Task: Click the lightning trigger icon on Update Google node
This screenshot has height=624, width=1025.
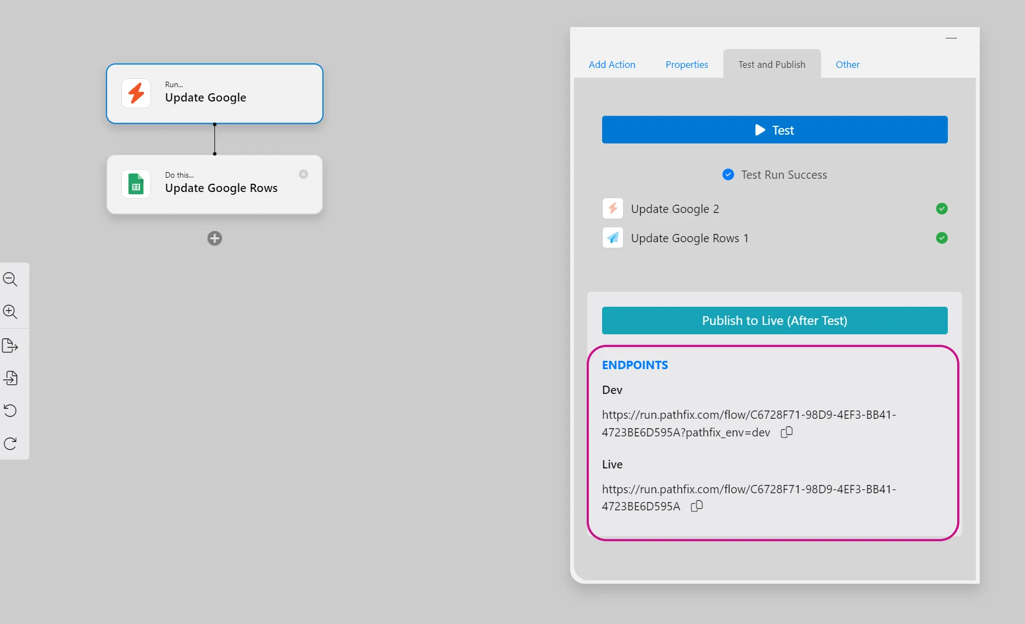Action: pyautogui.click(x=136, y=93)
